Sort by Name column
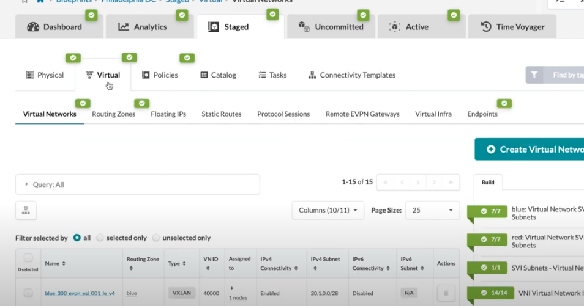The width and height of the screenshot is (584, 306). pos(55,264)
